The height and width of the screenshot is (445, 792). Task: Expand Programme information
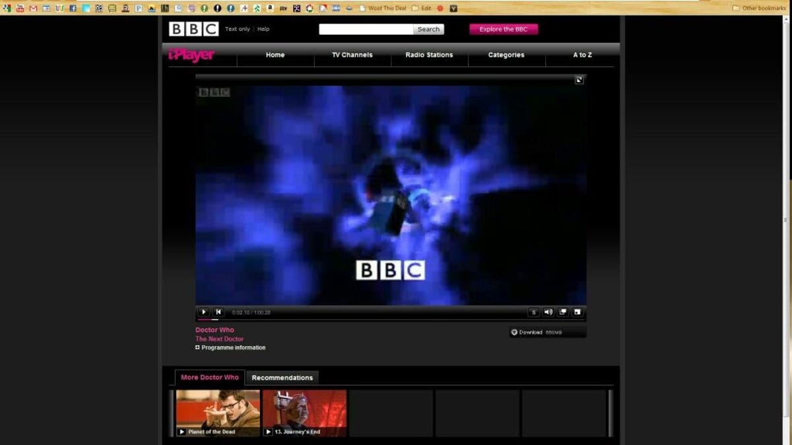[230, 347]
